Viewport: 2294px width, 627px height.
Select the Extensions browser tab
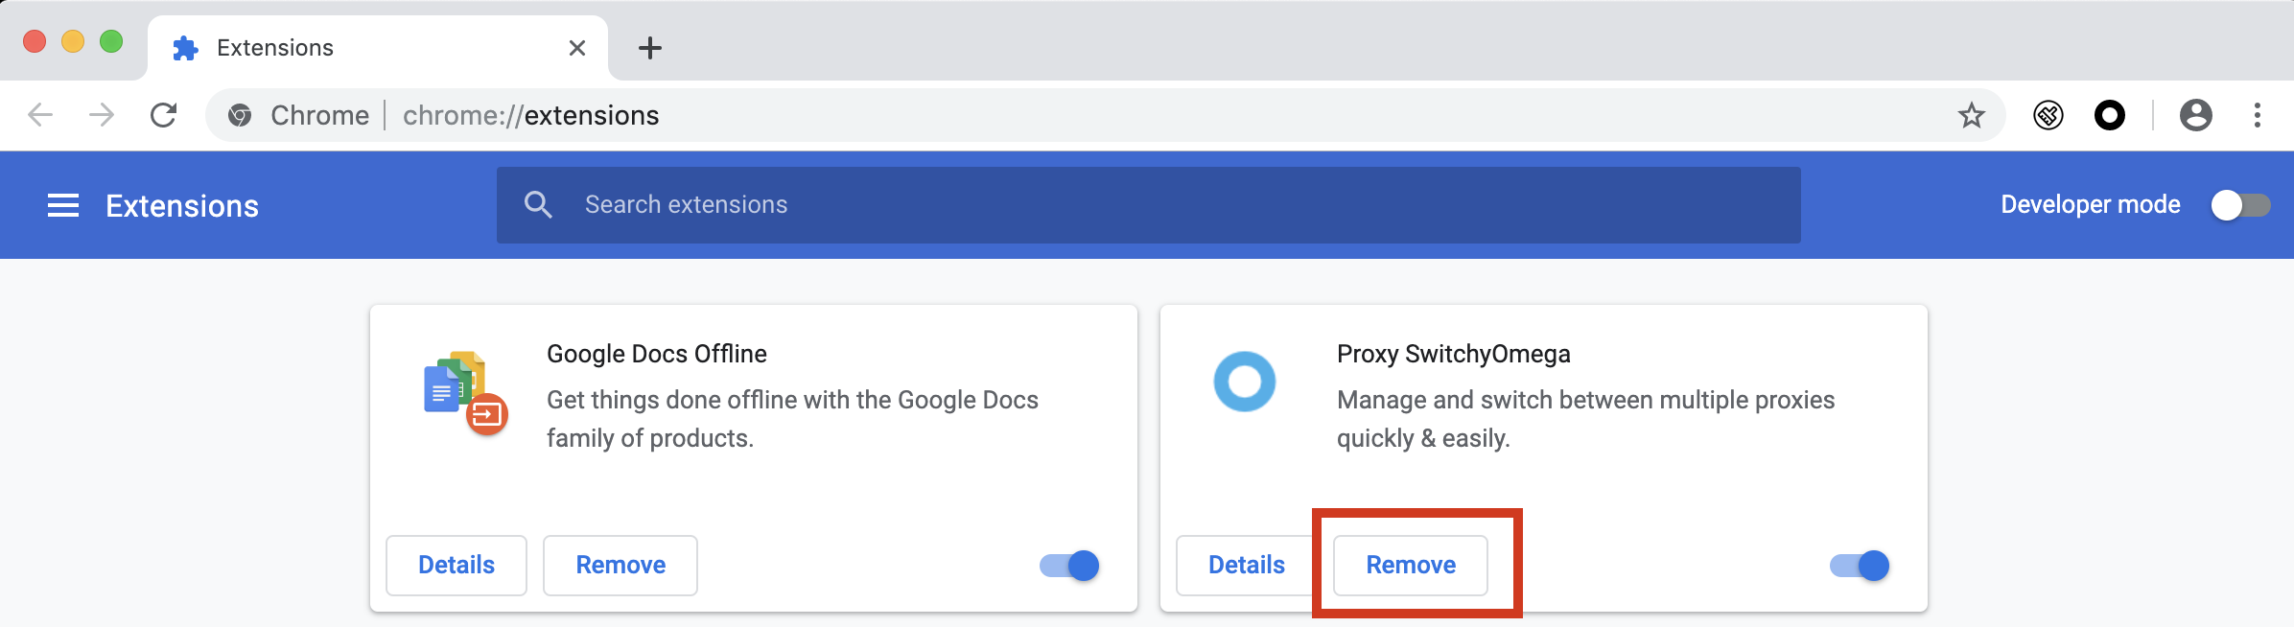click(378, 48)
